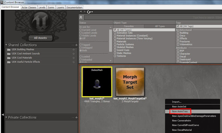222x133 pixels.
Task: Select Loaded Levels radio option
Action: [x=81, y=33]
